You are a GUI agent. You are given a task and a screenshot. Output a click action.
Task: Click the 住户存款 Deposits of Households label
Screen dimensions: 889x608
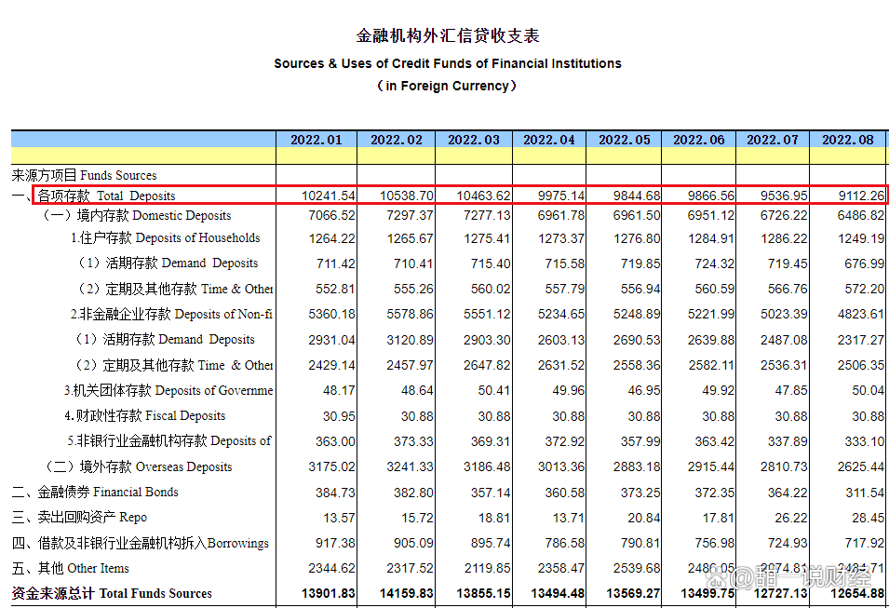[x=165, y=237]
